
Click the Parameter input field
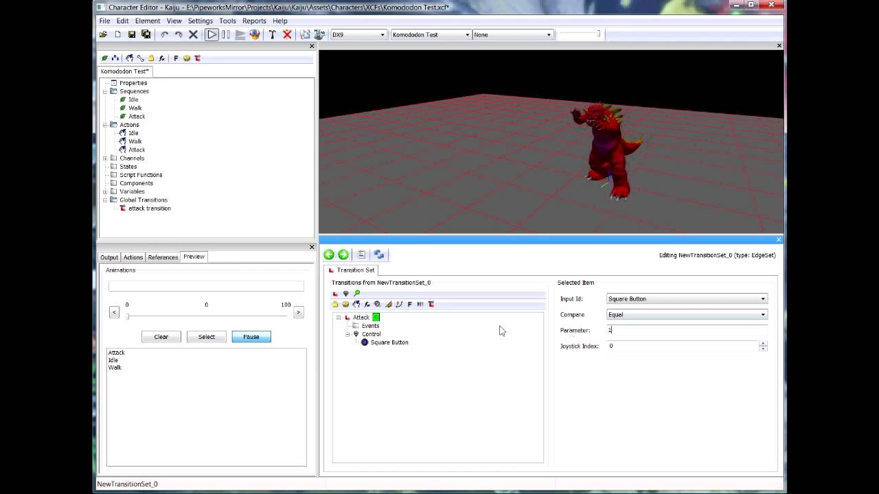tap(687, 330)
